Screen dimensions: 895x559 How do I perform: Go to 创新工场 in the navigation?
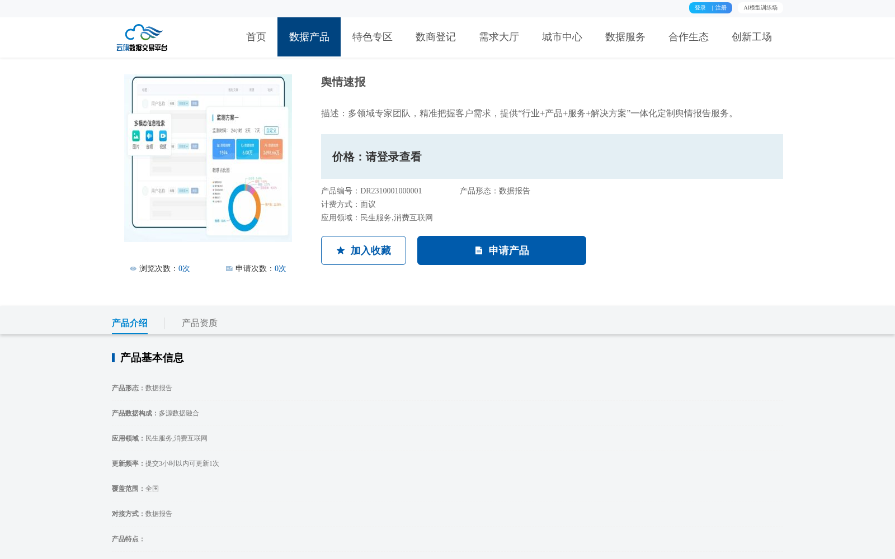point(752,37)
